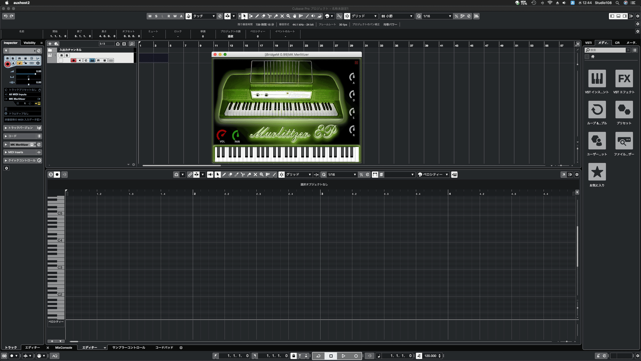Expand コード section in Inspector
The width and height of the screenshot is (641, 361).
(22, 136)
